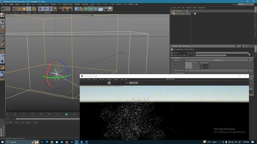Click the search icon in Attribute Manager
257x144 pixels.
(x=245, y=46)
